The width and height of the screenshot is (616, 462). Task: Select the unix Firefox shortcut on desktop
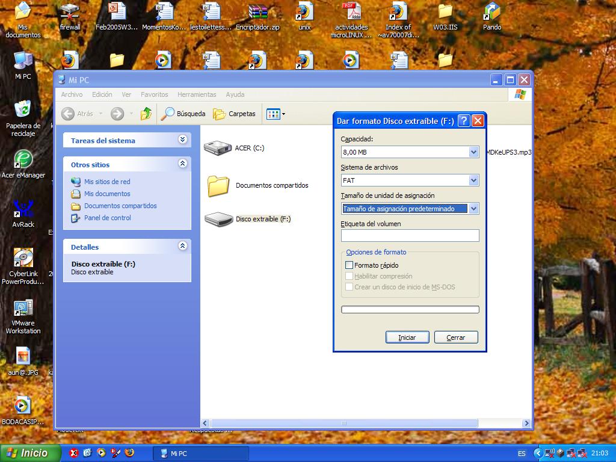(304, 16)
